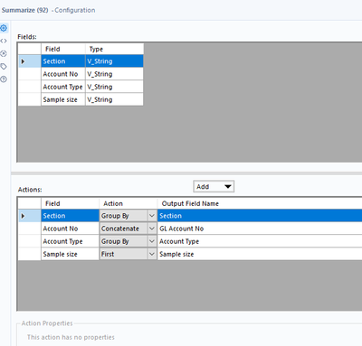Select the Account No row in Fields
The height and width of the screenshot is (346, 362).
pos(81,74)
